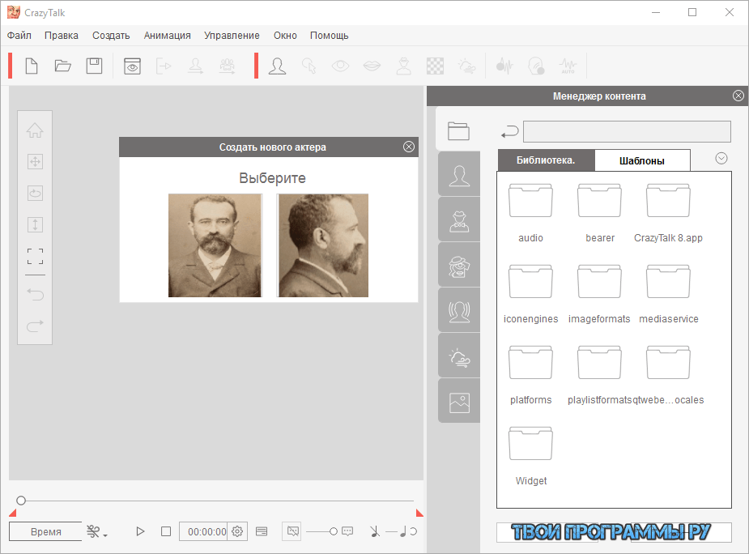This screenshot has height=554, width=749.
Task: Toggle the loop playback icon
Action: (x=414, y=531)
